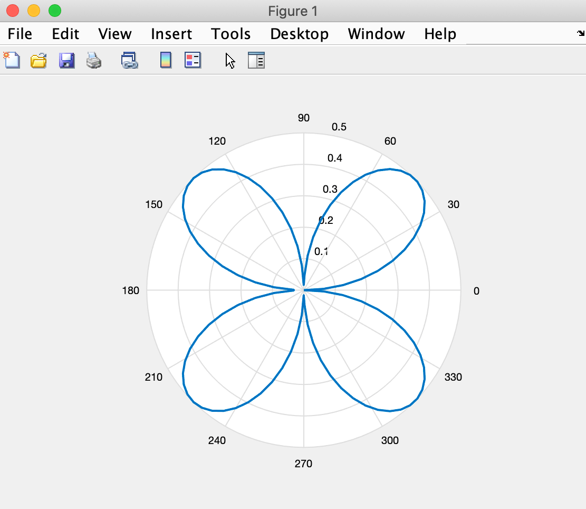The image size is (586, 509).
Task: Click the 300 degree angle label
Action: (390, 440)
